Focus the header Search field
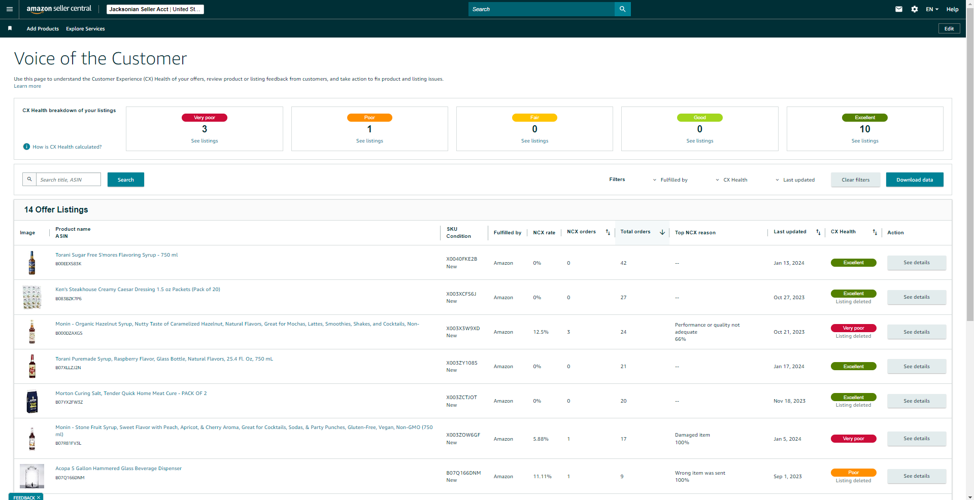This screenshot has width=974, height=500. point(542,9)
